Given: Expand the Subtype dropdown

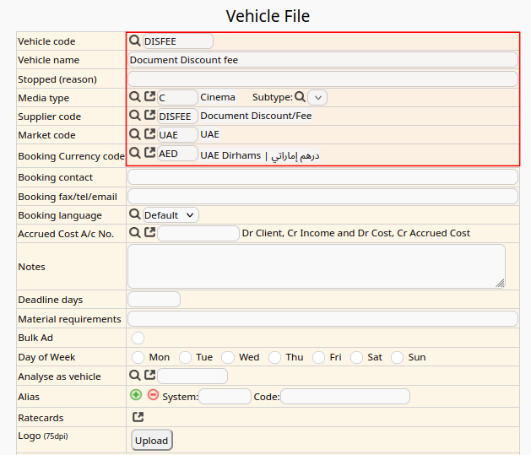Looking at the screenshot, I should point(317,97).
